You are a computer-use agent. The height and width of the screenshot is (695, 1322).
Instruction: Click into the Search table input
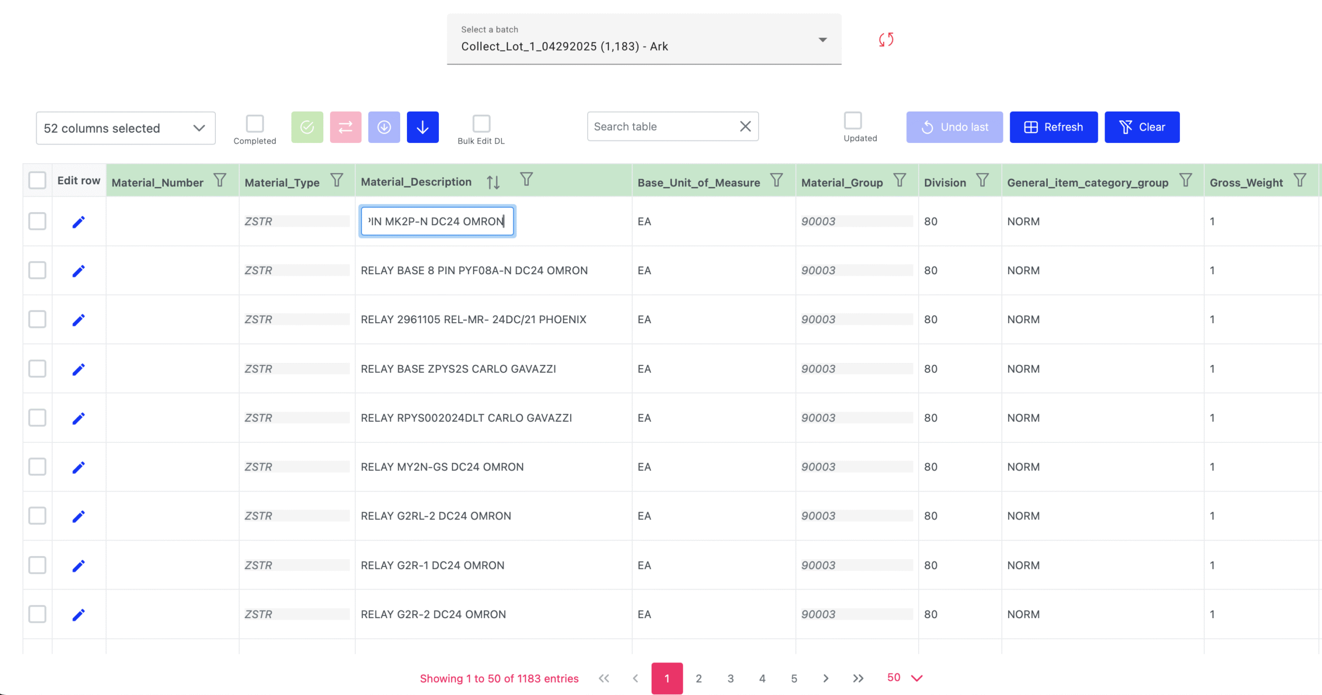(x=664, y=127)
